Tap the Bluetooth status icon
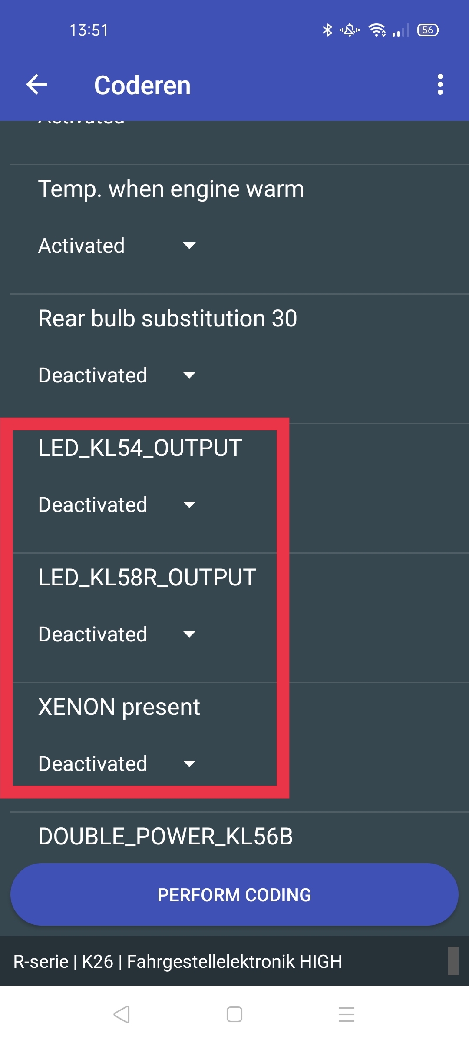469x1043 pixels. click(327, 30)
